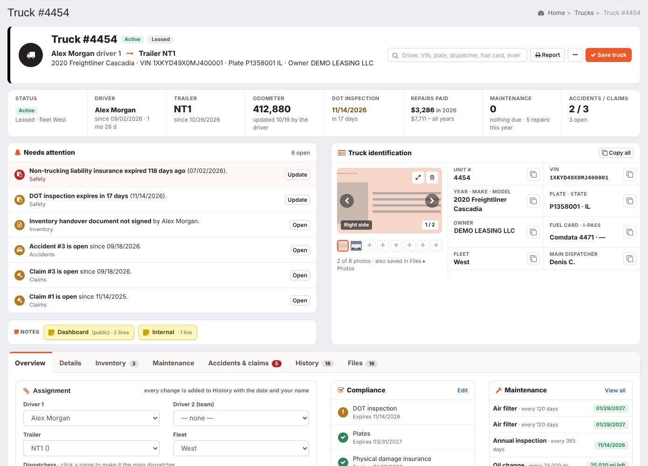The height and width of the screenshot is (466, 648).
Task: Open the Accident #3 attention item
Action: tap(300, 250)
